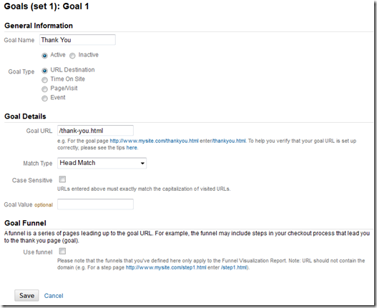The image size is (377, 308).
Task: Click the Cancel link
Action: (54, 296)
